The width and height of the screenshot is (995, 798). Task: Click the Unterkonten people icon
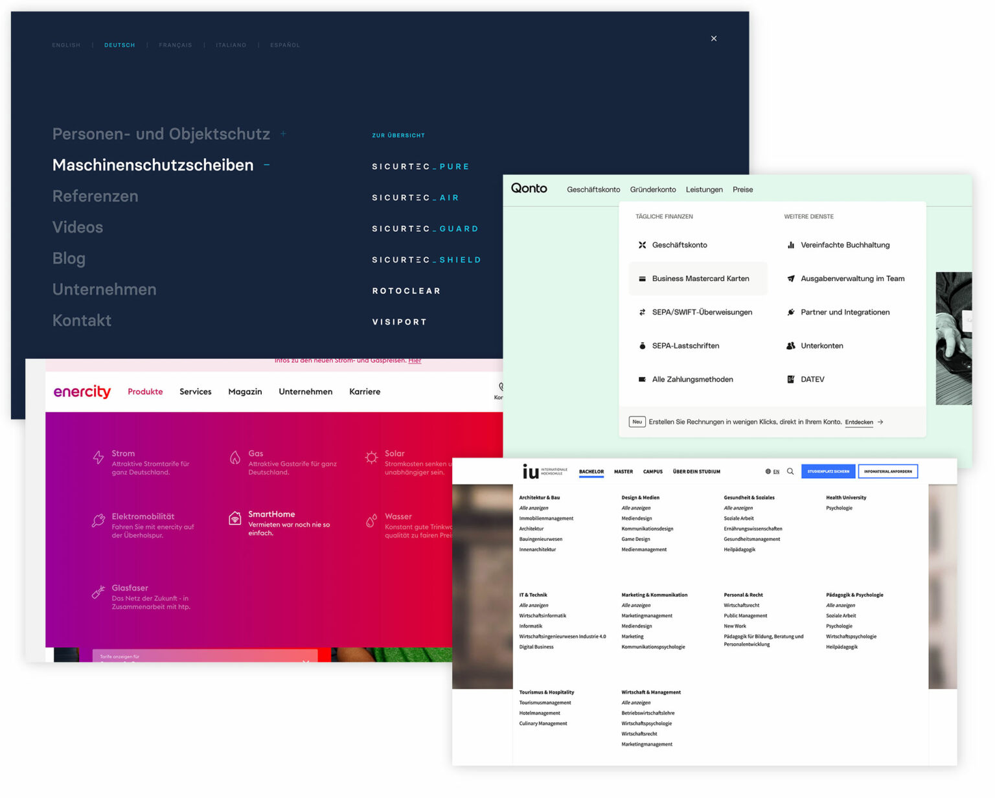coord(792,345)
